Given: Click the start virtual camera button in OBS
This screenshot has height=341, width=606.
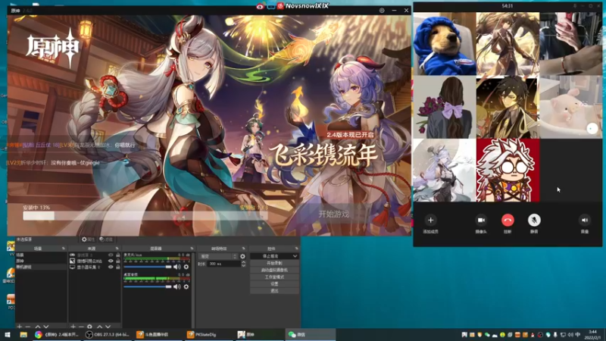Looking at the screenshot, I should click(274, 270).
